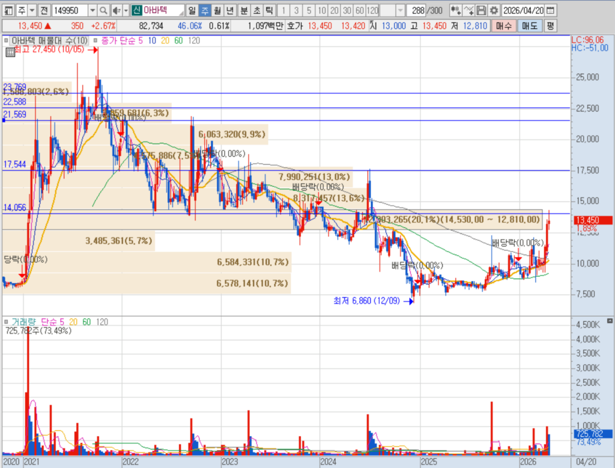Click the date field 2026/04/20
The width and height of the screenshot is (615, 468).
click(x=523, y=10)
